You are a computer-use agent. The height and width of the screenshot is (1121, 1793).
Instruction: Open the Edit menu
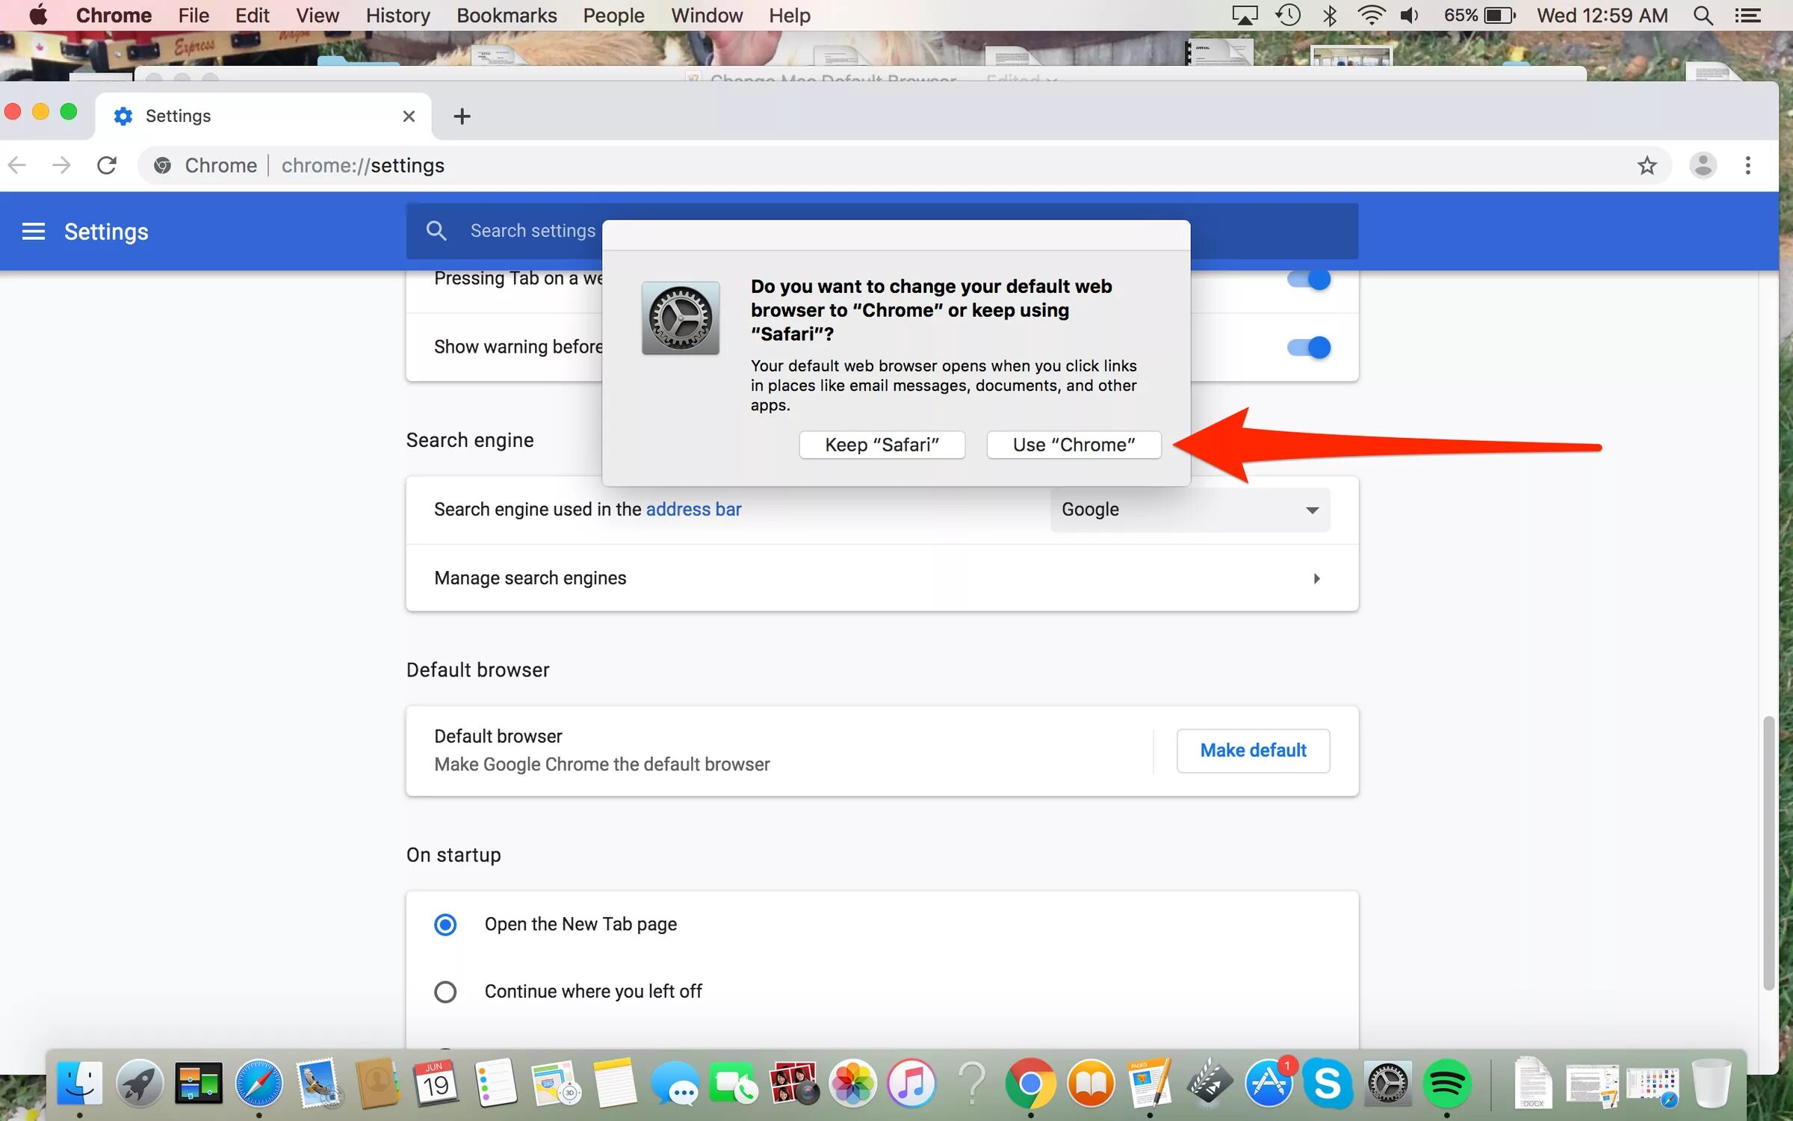point(252,16)
